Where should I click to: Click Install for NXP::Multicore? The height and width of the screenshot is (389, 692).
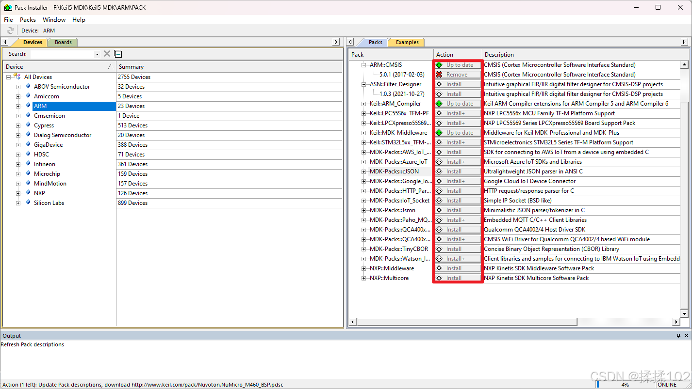pyautogui.click(x=458, y=278)
